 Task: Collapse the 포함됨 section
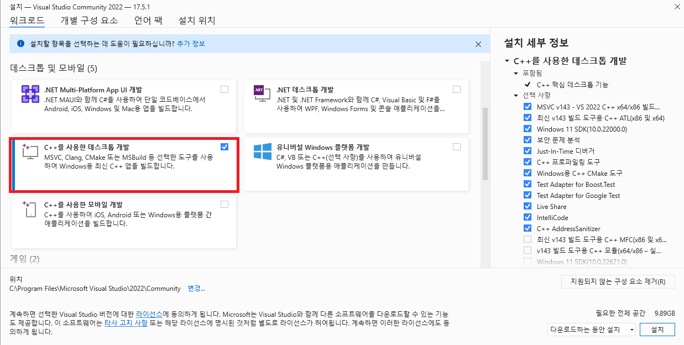[516, 73]
